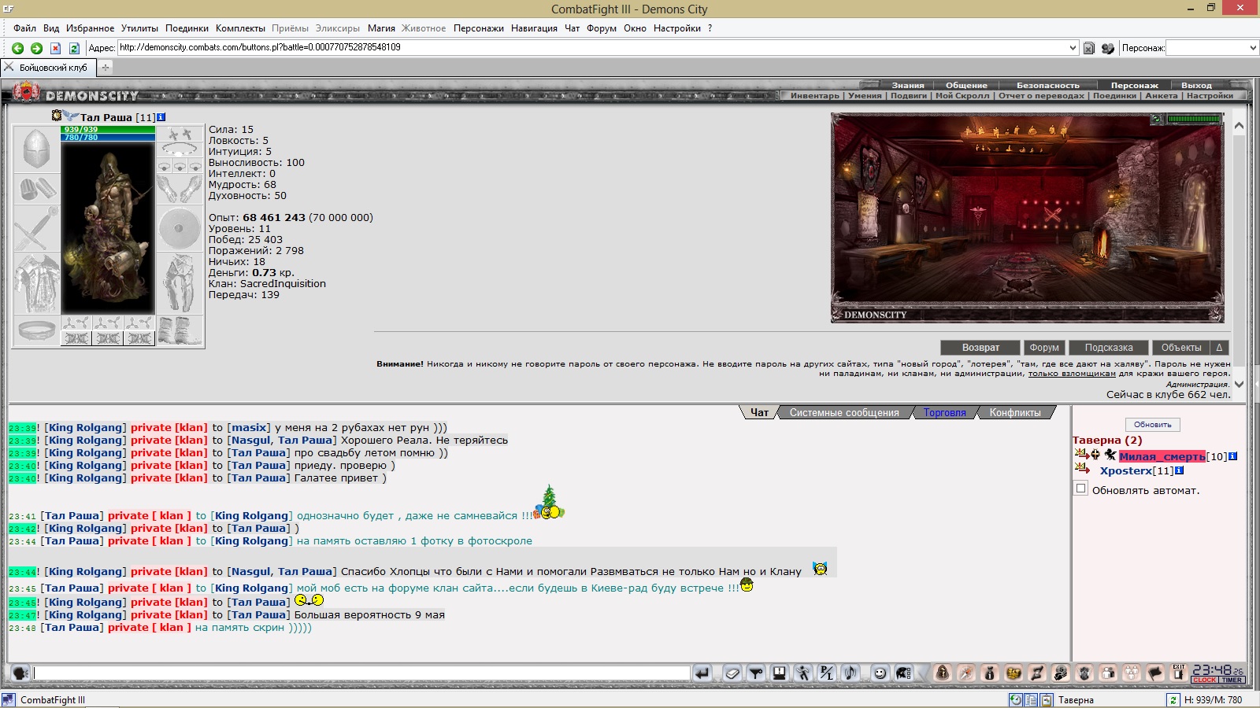Click the blue mana bar 780/780
The image size is (1260, 708).
click(x=108, y=137)
